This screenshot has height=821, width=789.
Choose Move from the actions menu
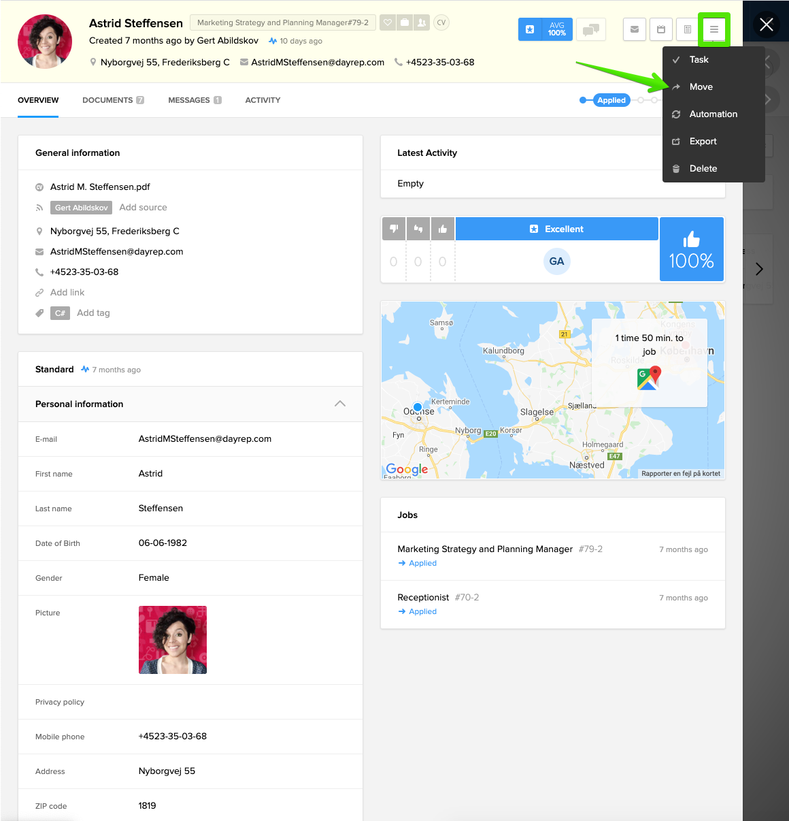pos(701,87)
